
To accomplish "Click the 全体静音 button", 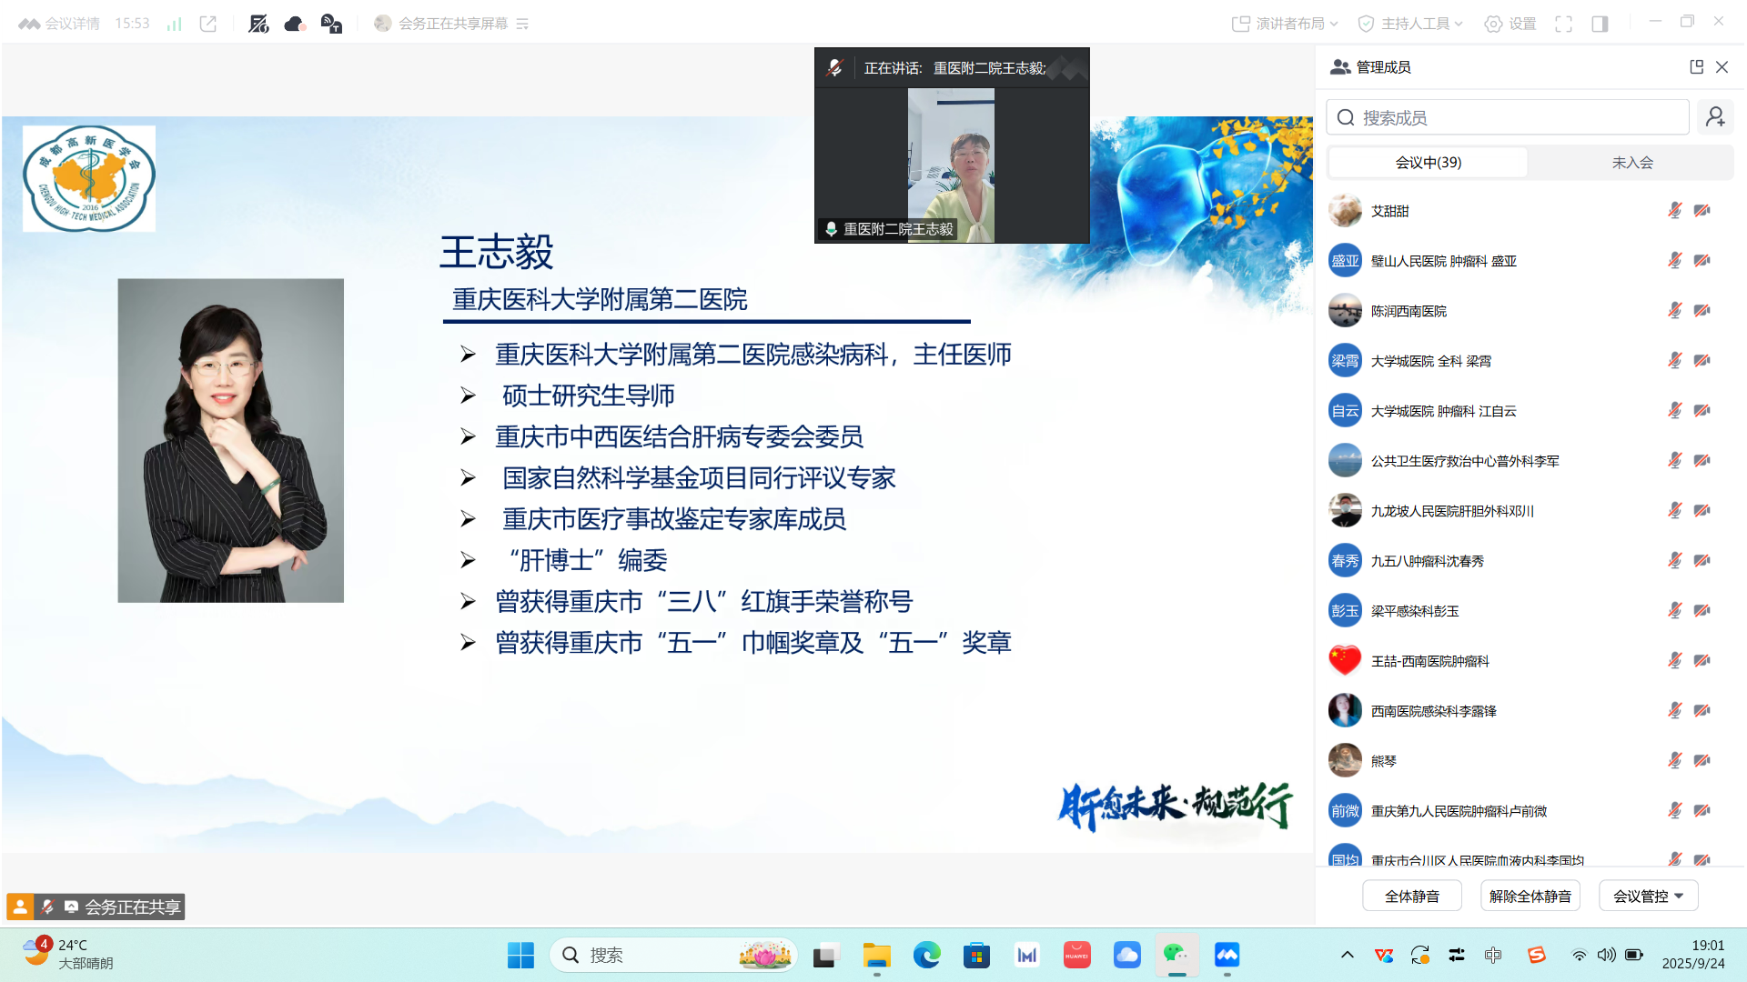I will [1411, 896].
